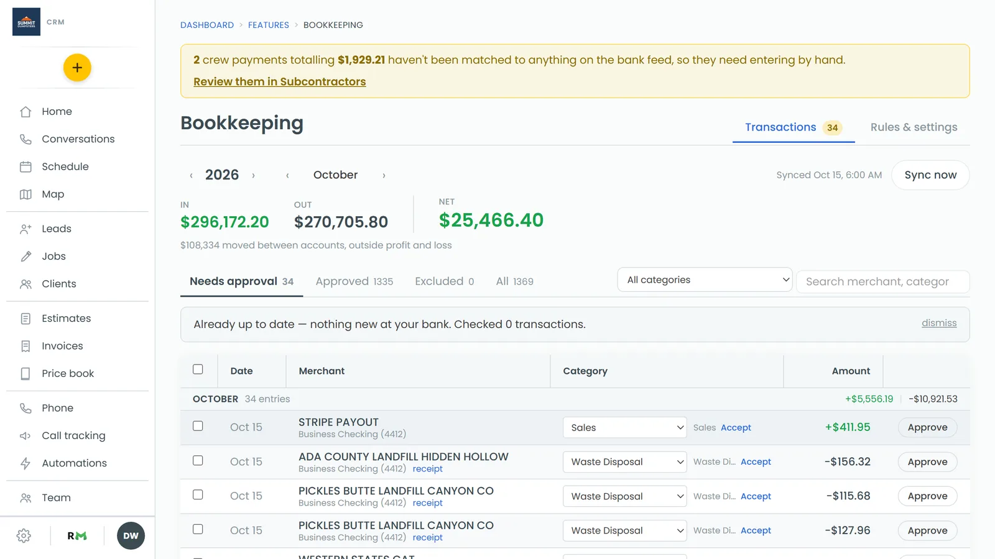
Task: Open Review them in Subcontractors link
Action: click(x=280, y=82)
